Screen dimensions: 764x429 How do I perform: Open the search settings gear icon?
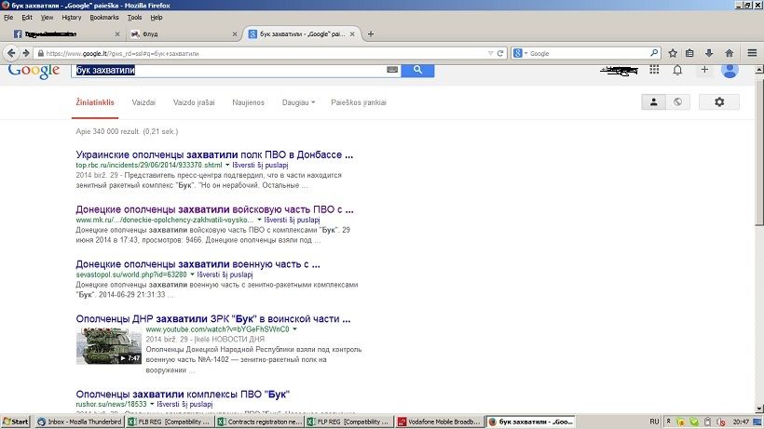point(718,102)
